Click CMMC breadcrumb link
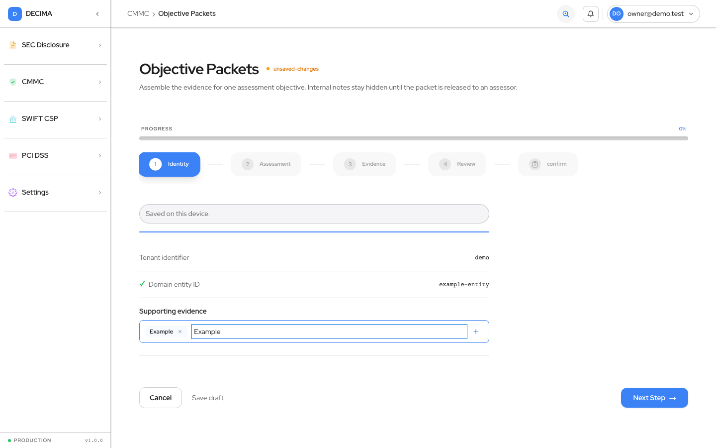Viewport: 716px width, 448px height. 138,13
